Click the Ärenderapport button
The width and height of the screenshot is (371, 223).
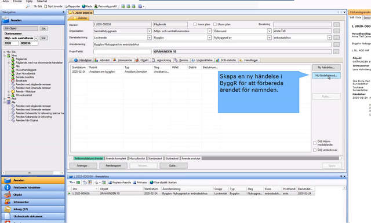(114, 166)
